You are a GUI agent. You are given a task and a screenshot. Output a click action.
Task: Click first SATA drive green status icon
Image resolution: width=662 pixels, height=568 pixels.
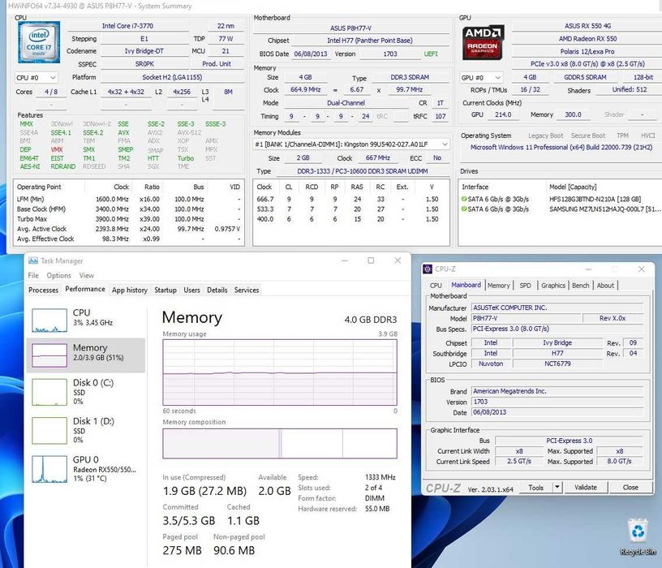[464, 199]
